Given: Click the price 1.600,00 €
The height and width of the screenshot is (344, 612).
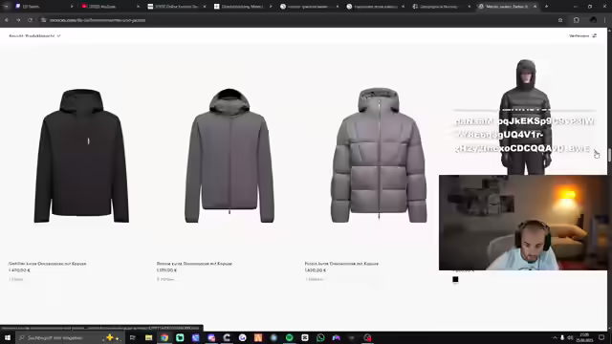Looking at the screenshot, I should click(316, 270).
